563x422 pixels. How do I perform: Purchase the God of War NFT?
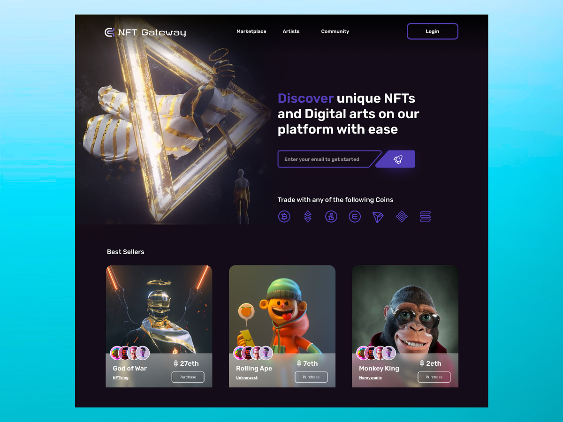[x=188, y=377]
